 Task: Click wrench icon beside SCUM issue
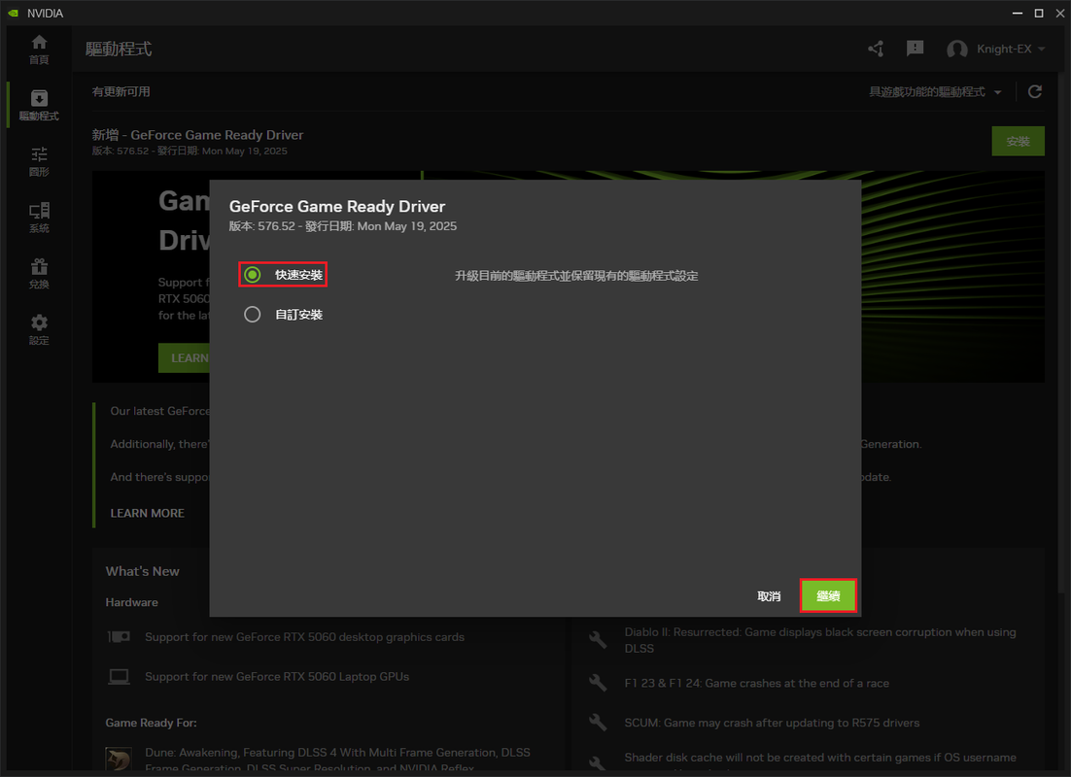[x=598, y=723]
